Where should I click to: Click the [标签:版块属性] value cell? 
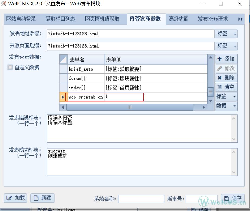[x=156, y=78]
